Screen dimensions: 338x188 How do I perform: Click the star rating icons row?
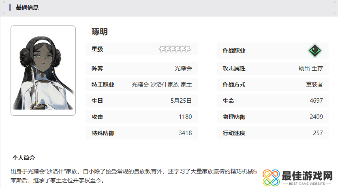(175, 49)
